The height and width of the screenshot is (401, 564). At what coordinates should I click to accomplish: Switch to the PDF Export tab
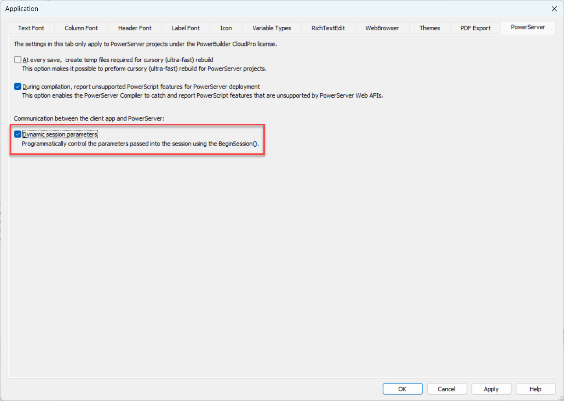click(x=475, y=28)
